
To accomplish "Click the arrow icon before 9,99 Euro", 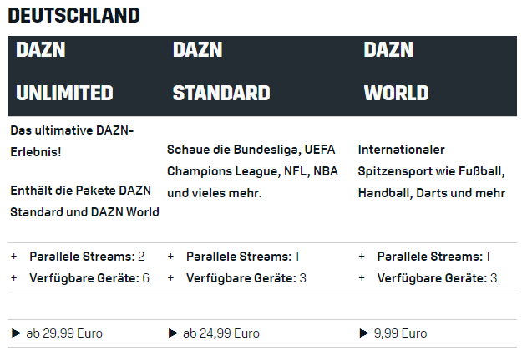I will [x=364, y=333].
